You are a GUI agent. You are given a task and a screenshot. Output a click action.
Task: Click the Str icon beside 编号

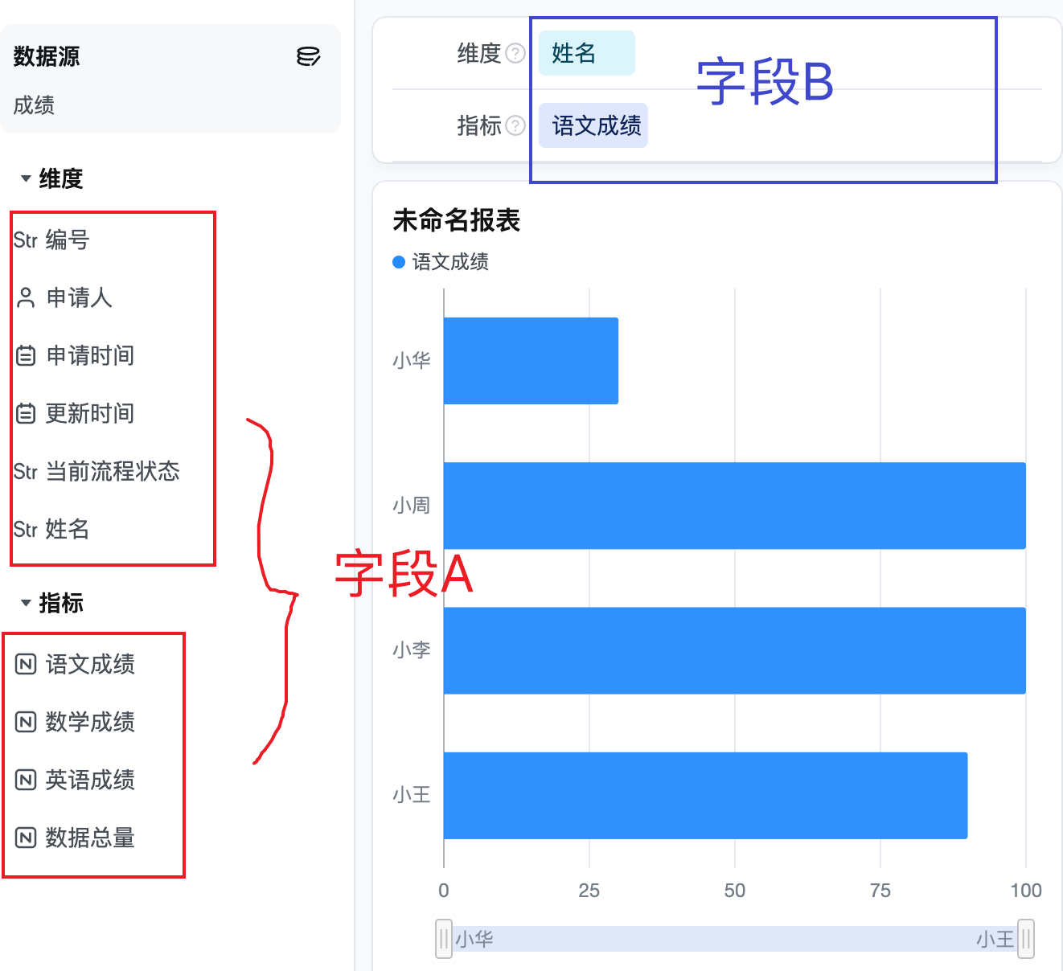26,240
